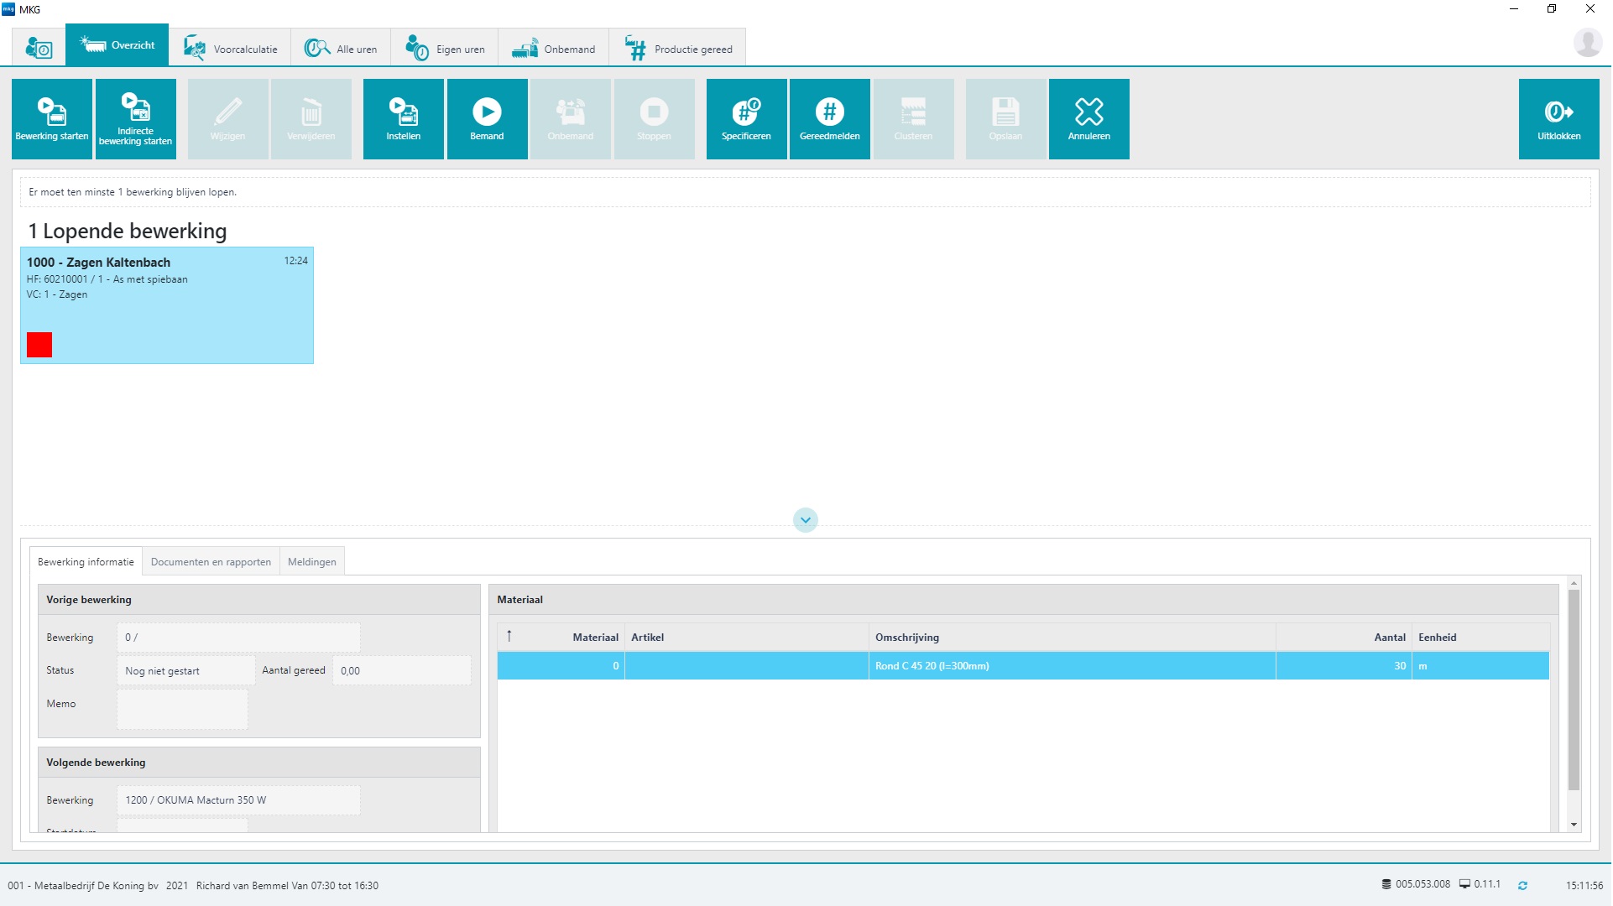The width and height of the screenshot is (1613, 906).
Task: Click the refresh icon in the status bar
Action: pos(1522,885)
